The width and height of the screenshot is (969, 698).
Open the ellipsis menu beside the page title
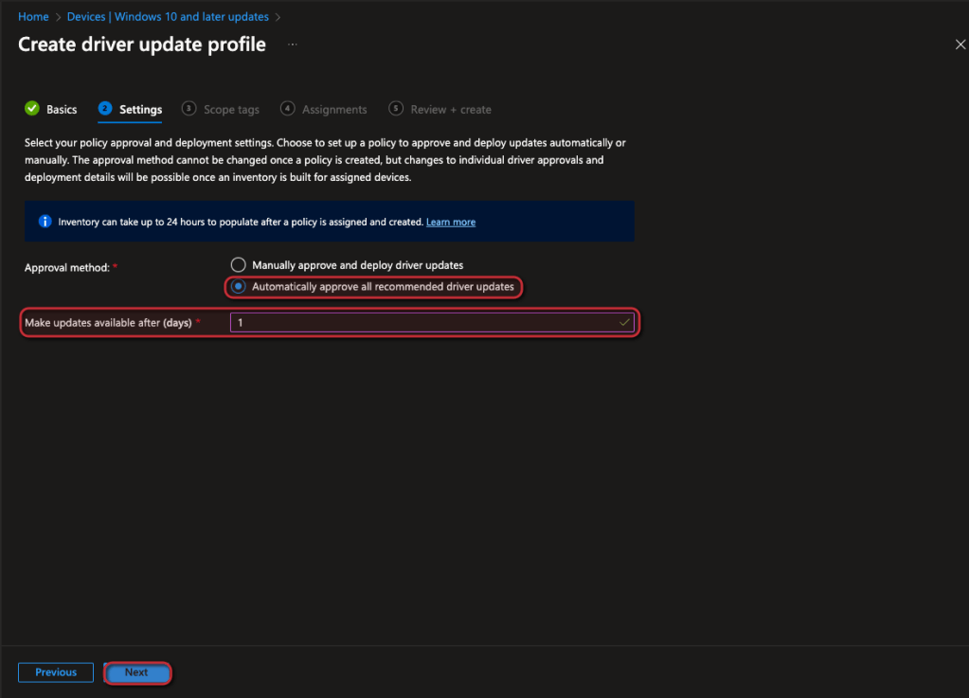coord(293,45)
